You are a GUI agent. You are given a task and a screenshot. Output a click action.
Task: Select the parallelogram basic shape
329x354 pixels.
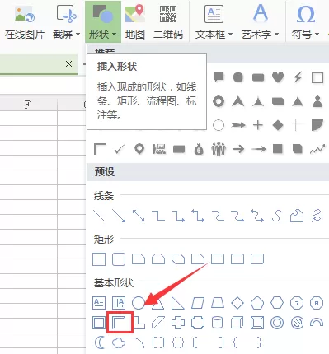198,303
